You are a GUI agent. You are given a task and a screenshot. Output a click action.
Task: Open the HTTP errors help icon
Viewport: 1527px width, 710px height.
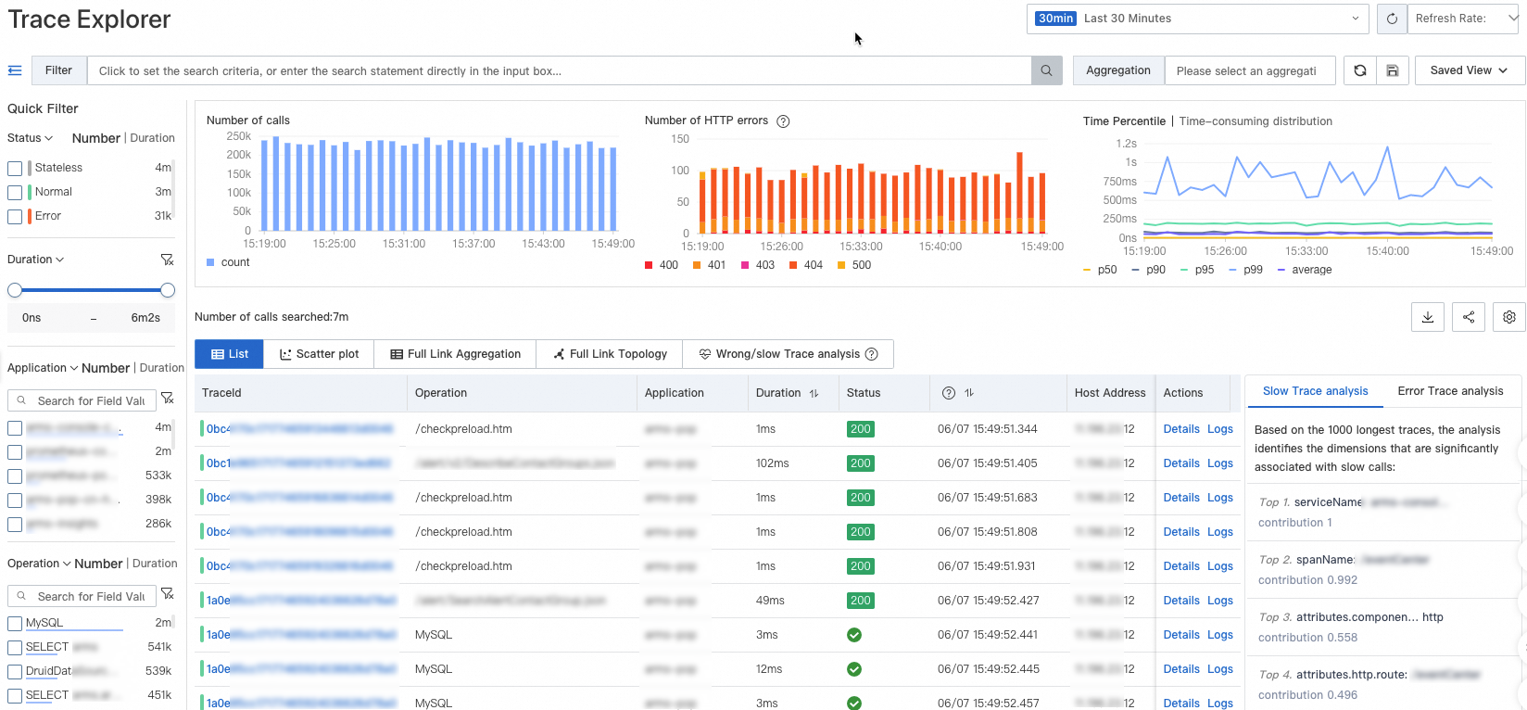(783, 121)
